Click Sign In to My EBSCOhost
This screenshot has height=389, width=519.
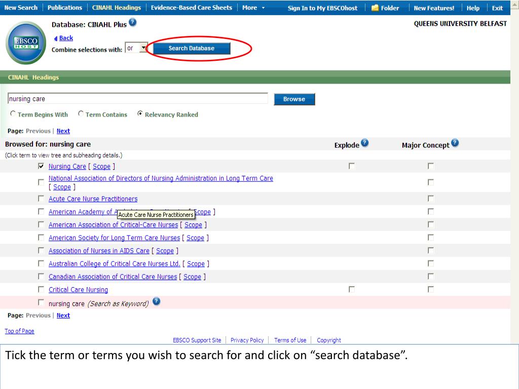[x=322, y=8]
